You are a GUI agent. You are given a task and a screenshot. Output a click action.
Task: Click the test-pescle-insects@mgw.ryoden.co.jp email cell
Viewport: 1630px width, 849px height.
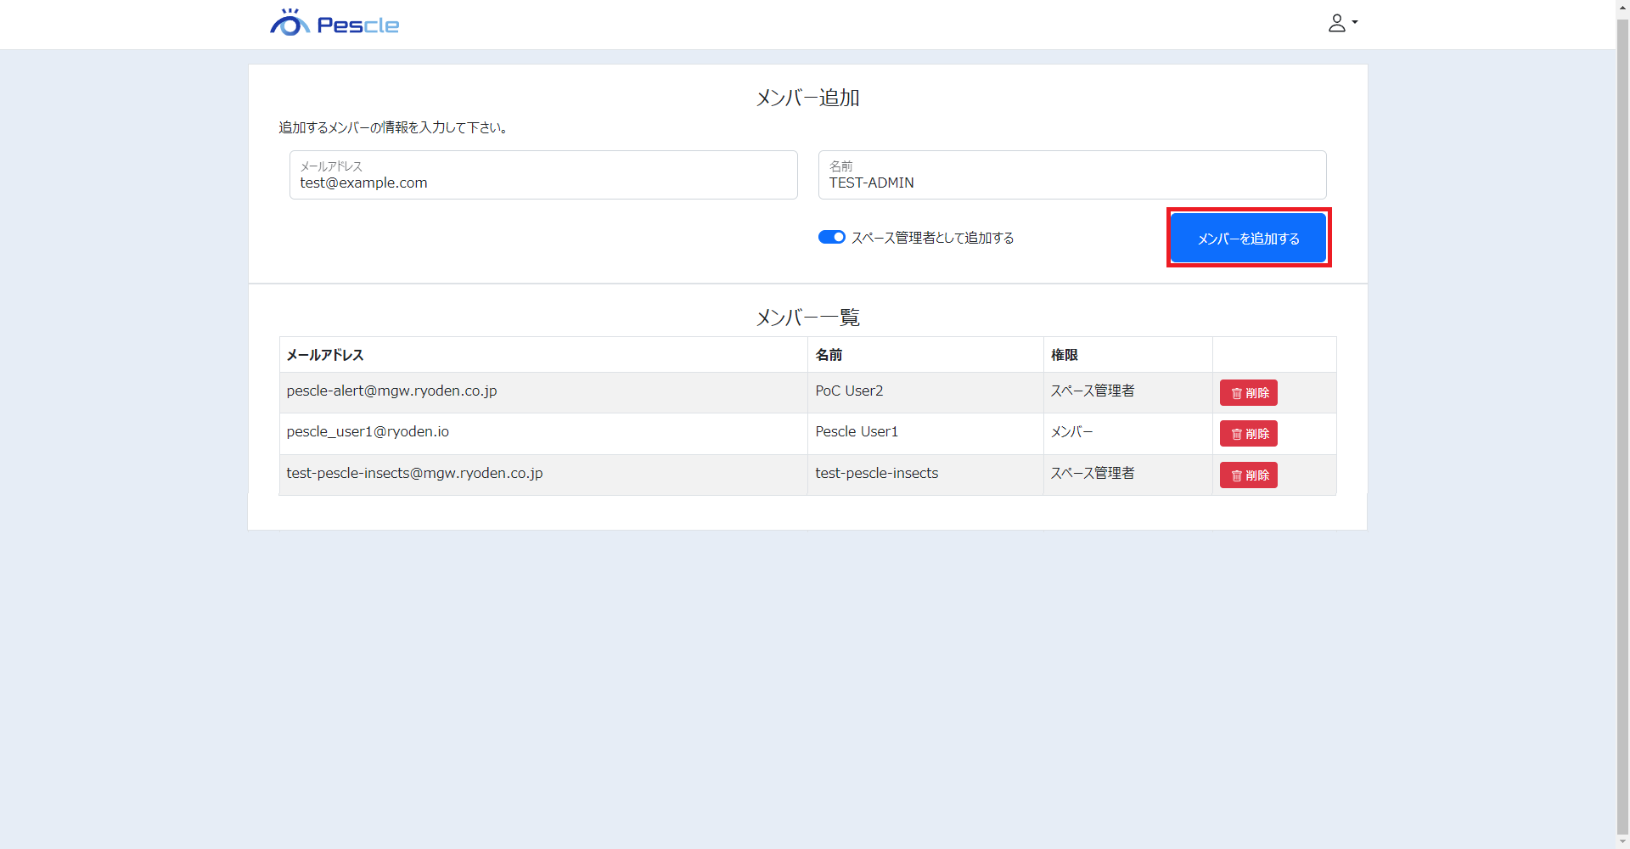tap(414, 474)
